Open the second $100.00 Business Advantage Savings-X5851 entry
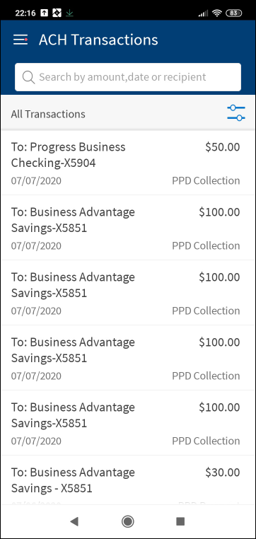The width and height of the screenshot is (256, 539). pos(128,293)
